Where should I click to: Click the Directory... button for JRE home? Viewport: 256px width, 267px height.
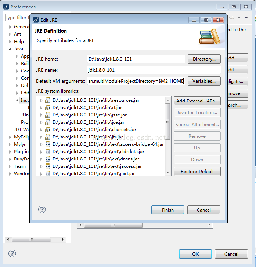204,59
